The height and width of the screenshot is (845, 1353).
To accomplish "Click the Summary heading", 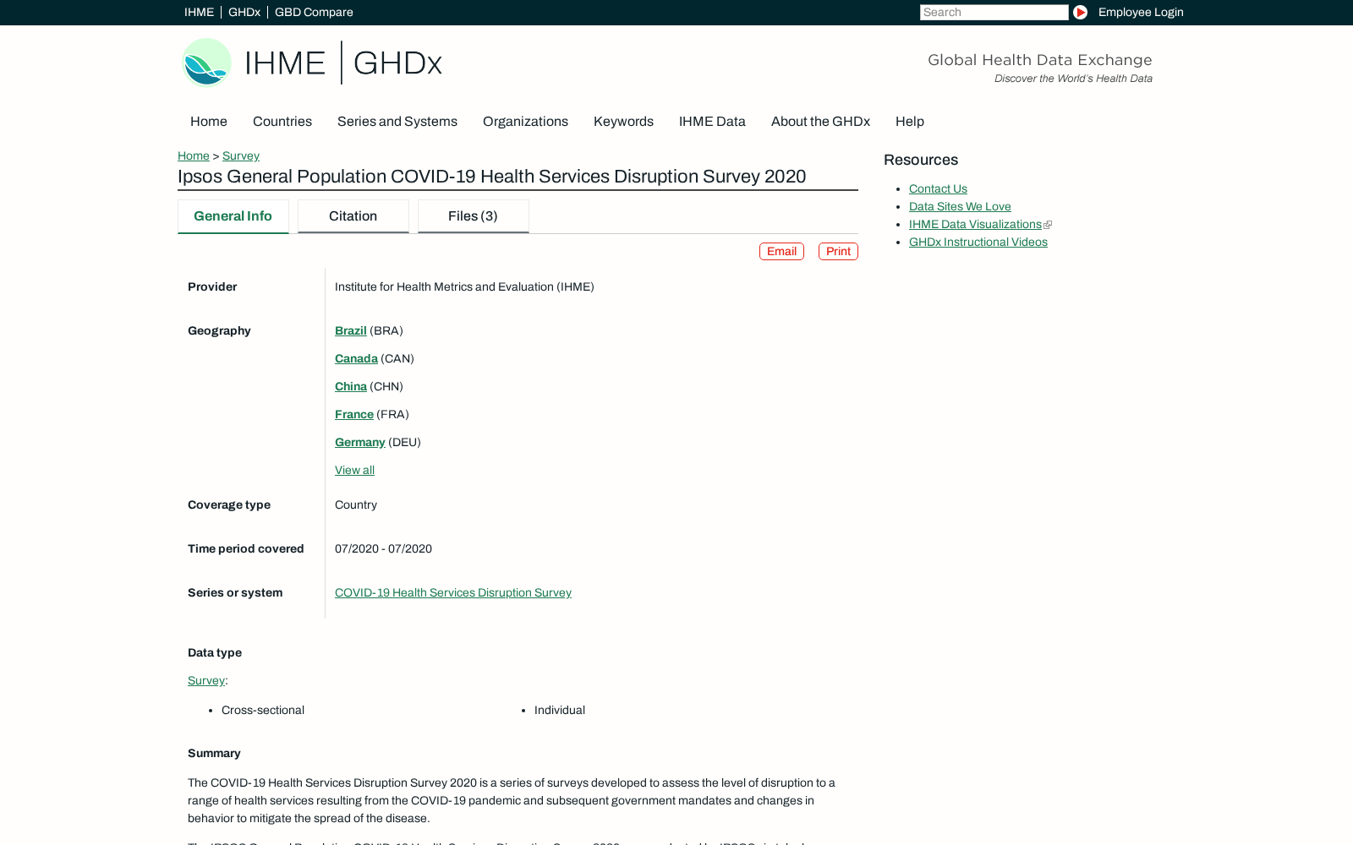I will pos(214,754).
